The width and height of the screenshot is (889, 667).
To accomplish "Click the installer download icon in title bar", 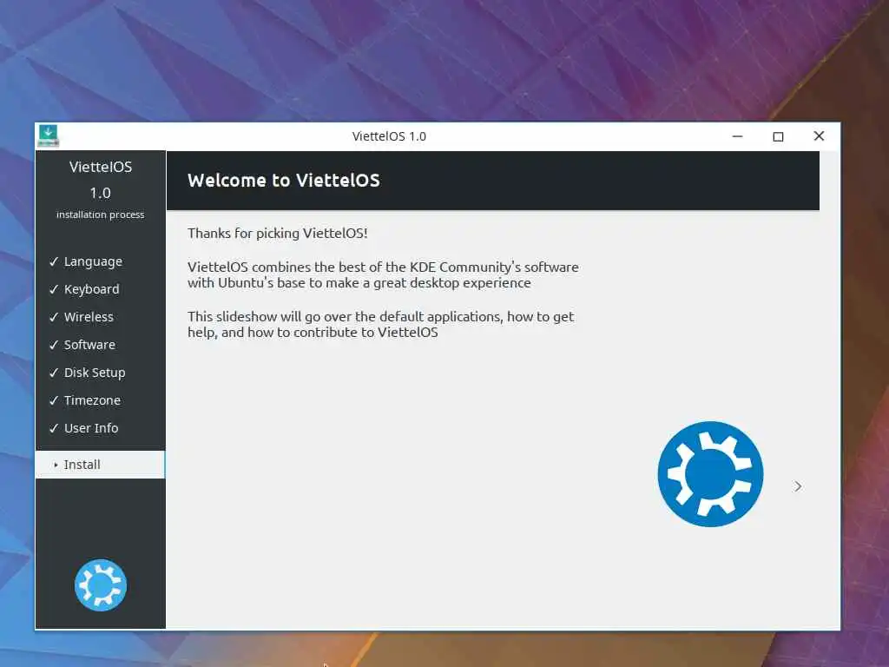I will tap(49, 136).
